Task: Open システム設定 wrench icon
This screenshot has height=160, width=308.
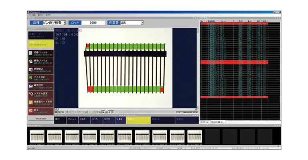Action: (31, 94)
